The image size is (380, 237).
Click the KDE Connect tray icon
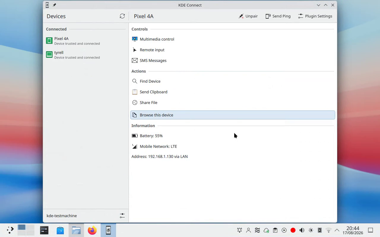(x=320, y=230)
